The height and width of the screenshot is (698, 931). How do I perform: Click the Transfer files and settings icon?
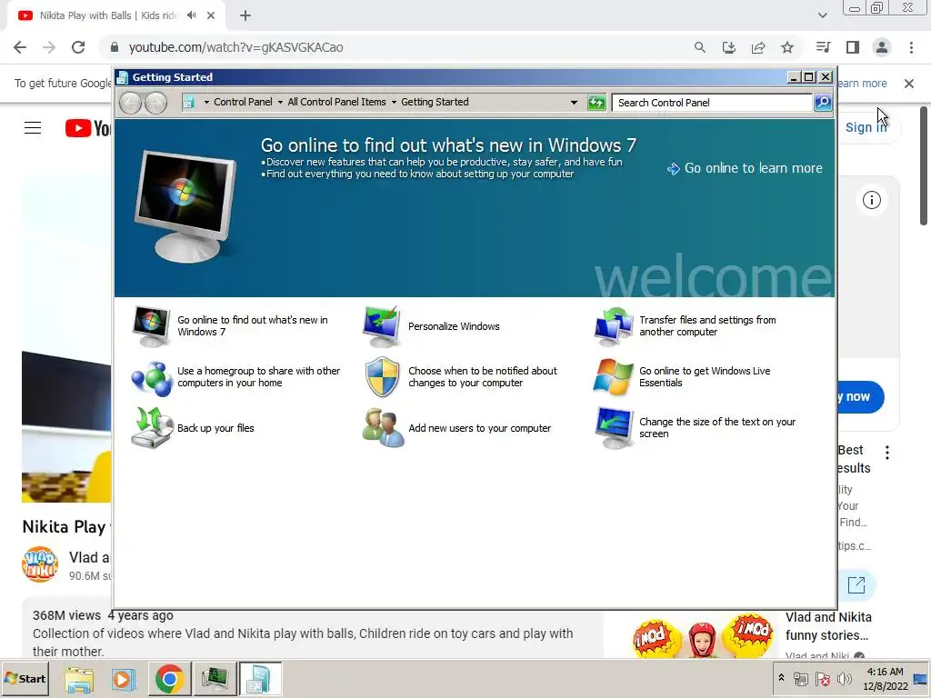(x=614, y=326)
